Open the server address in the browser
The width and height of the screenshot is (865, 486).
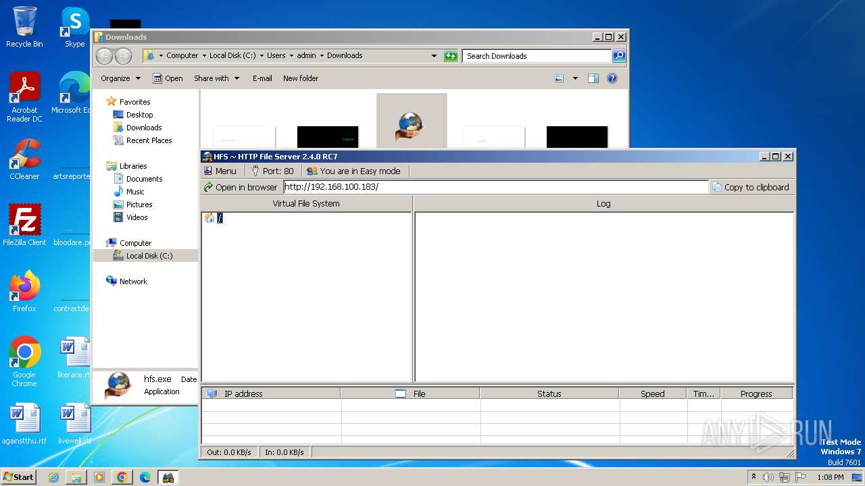click(241, 187)
